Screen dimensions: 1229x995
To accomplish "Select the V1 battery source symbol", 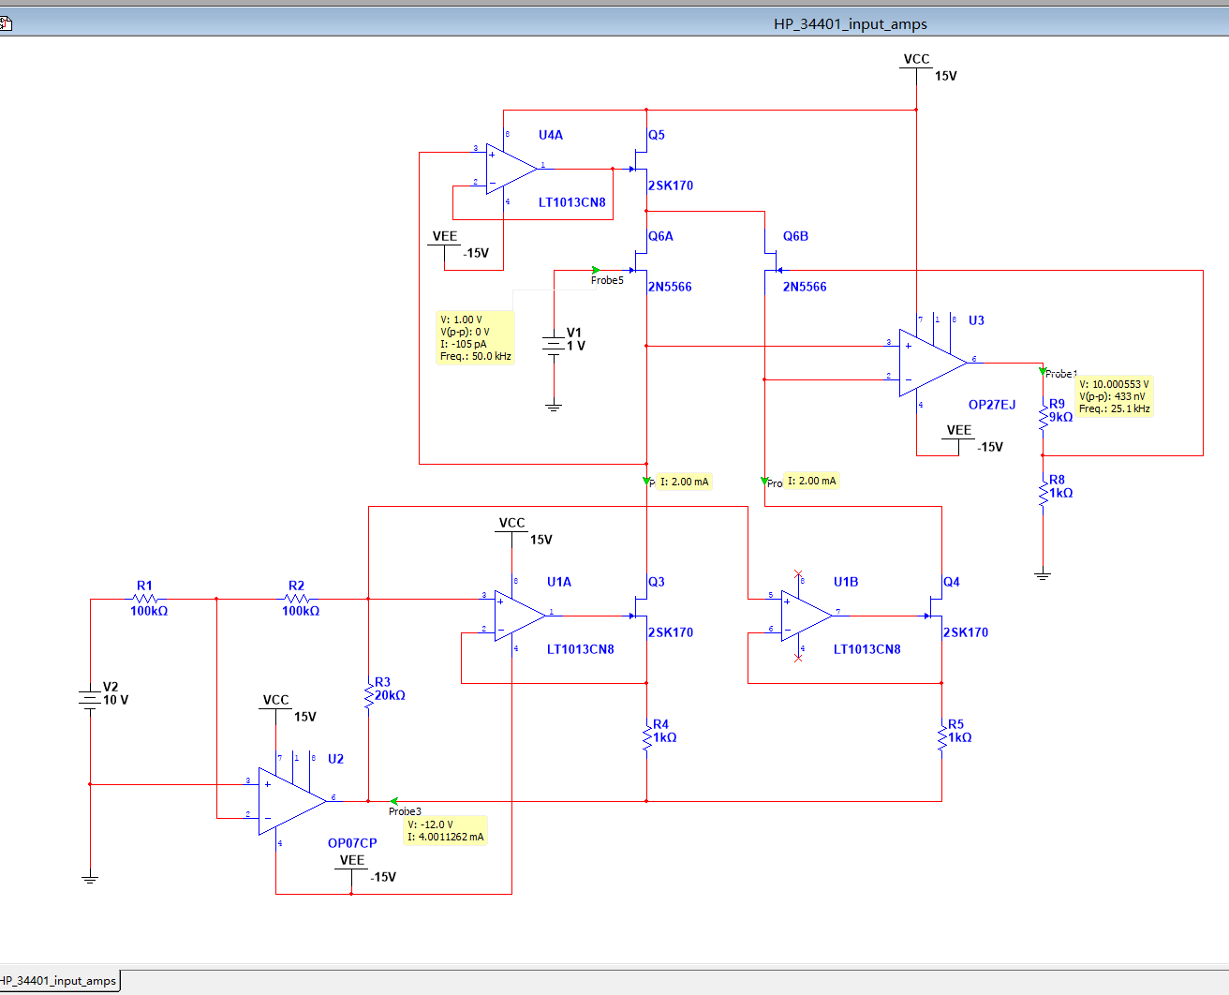I will tap(554, 345).
